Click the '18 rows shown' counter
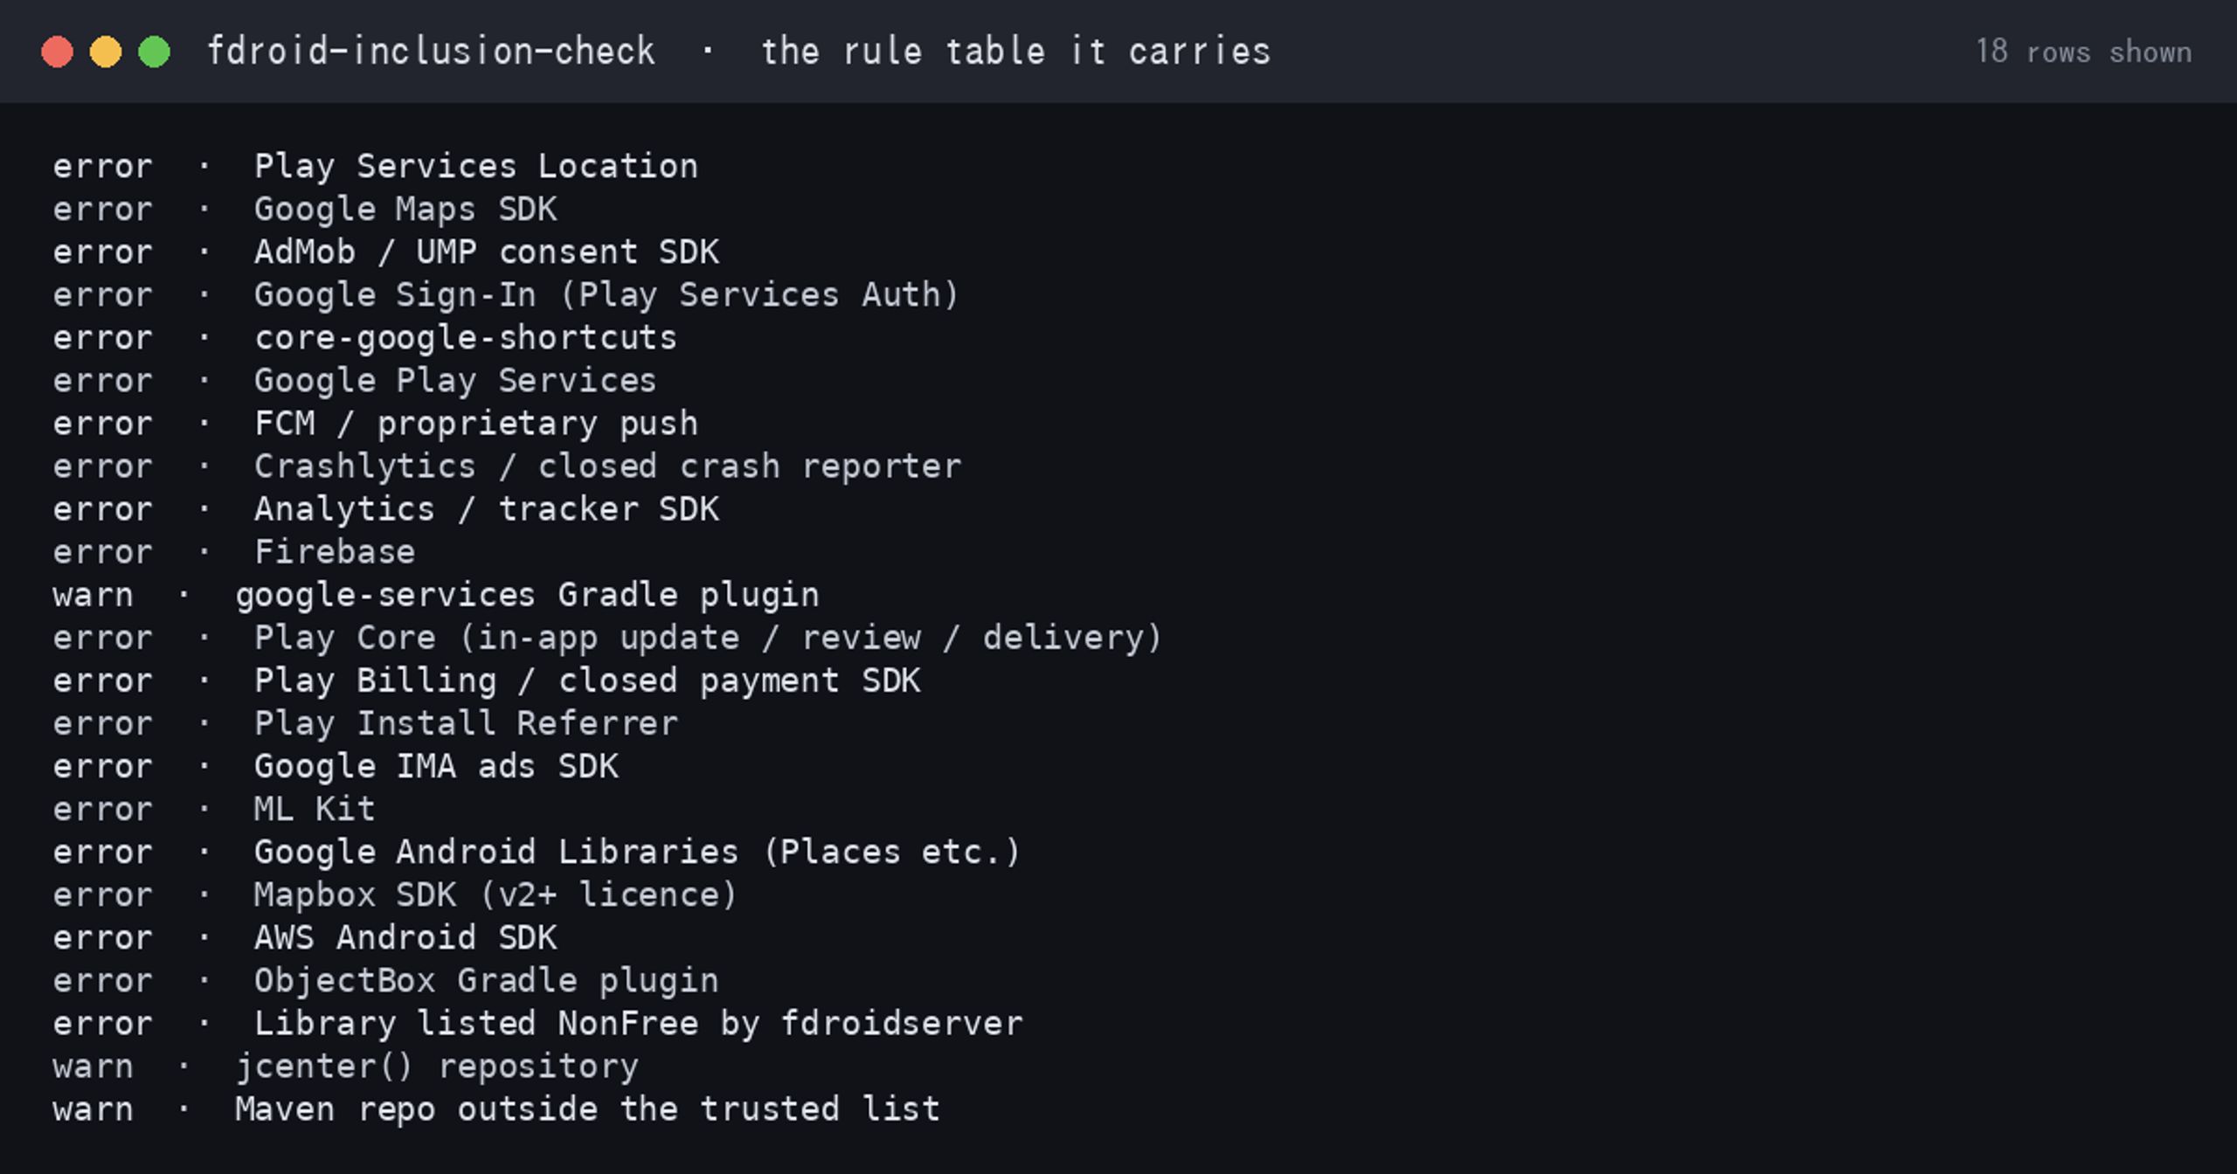This screenshot has height=1174, width=2237. pos(2083,52)
